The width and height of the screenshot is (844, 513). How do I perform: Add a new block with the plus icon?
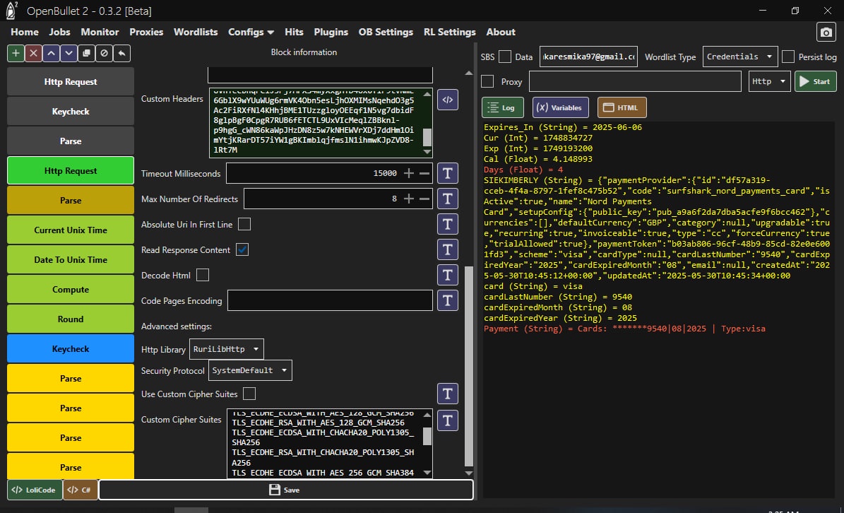(x=16, y=53)
